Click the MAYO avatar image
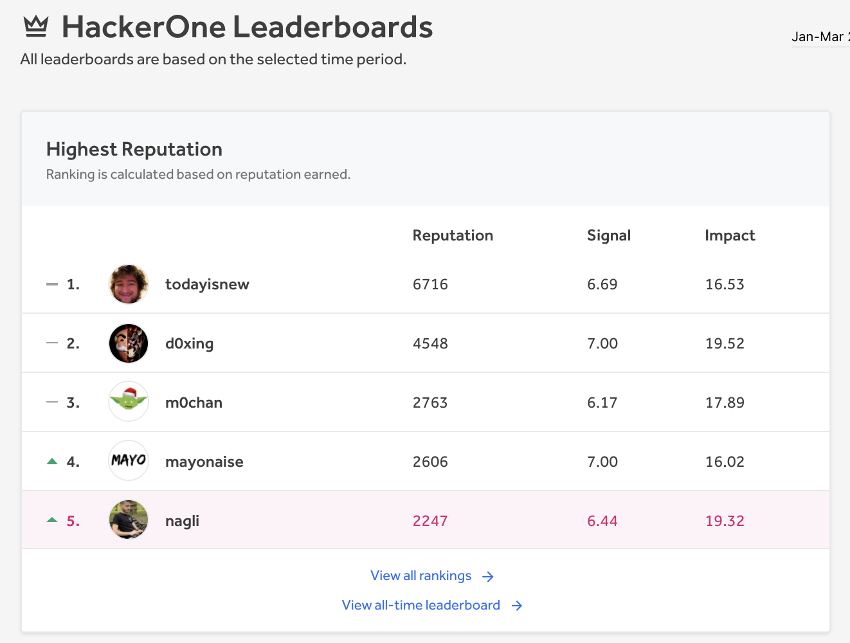This screenshot has height=643, width=850. [x=129, y=460]
